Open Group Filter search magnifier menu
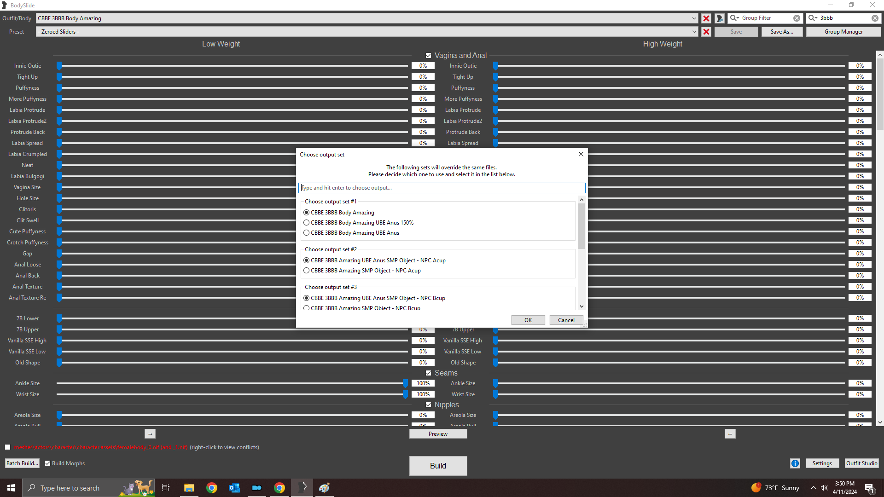 click(734, 18)
